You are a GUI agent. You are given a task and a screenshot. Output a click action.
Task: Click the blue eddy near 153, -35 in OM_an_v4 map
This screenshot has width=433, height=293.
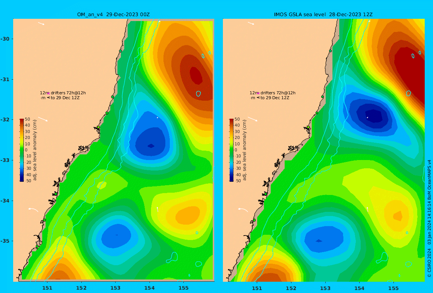click(x=116, y=236)
